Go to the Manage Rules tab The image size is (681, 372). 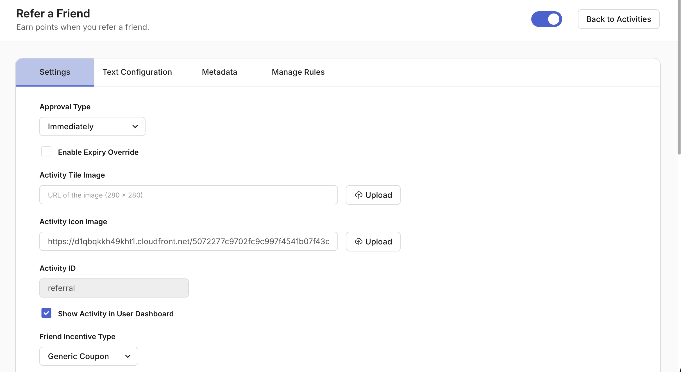pos(298,72)
